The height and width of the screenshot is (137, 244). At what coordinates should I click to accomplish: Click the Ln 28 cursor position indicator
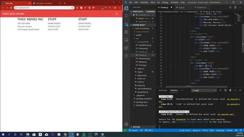pos(185,130)
